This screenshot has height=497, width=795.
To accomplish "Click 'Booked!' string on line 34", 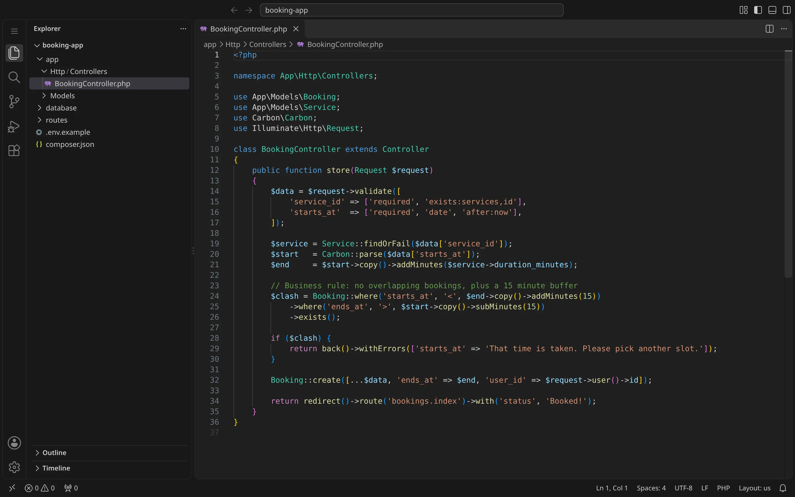I will 566,401.
